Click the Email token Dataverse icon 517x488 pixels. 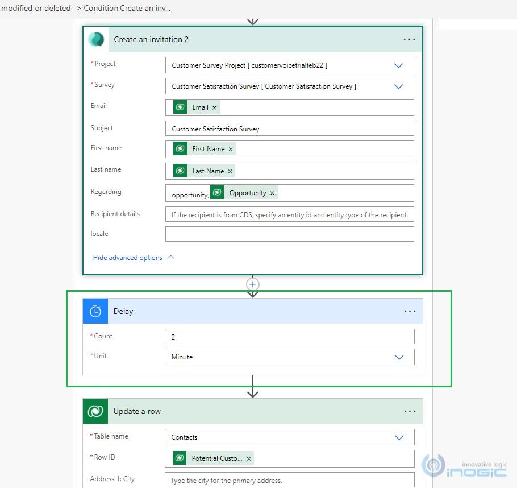[180, 107]
